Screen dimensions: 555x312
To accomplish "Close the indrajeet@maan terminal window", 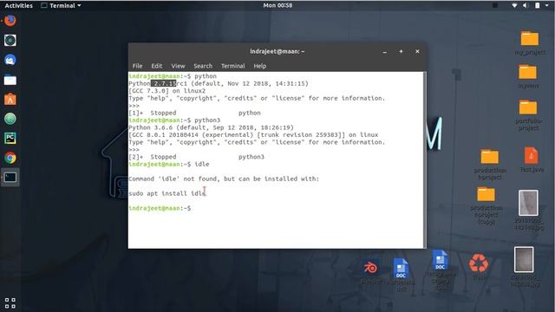I will 417,52.
